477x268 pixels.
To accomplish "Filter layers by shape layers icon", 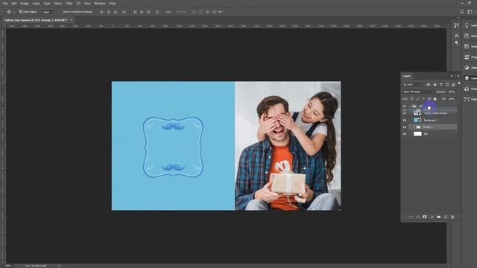I will pos(447,84).
